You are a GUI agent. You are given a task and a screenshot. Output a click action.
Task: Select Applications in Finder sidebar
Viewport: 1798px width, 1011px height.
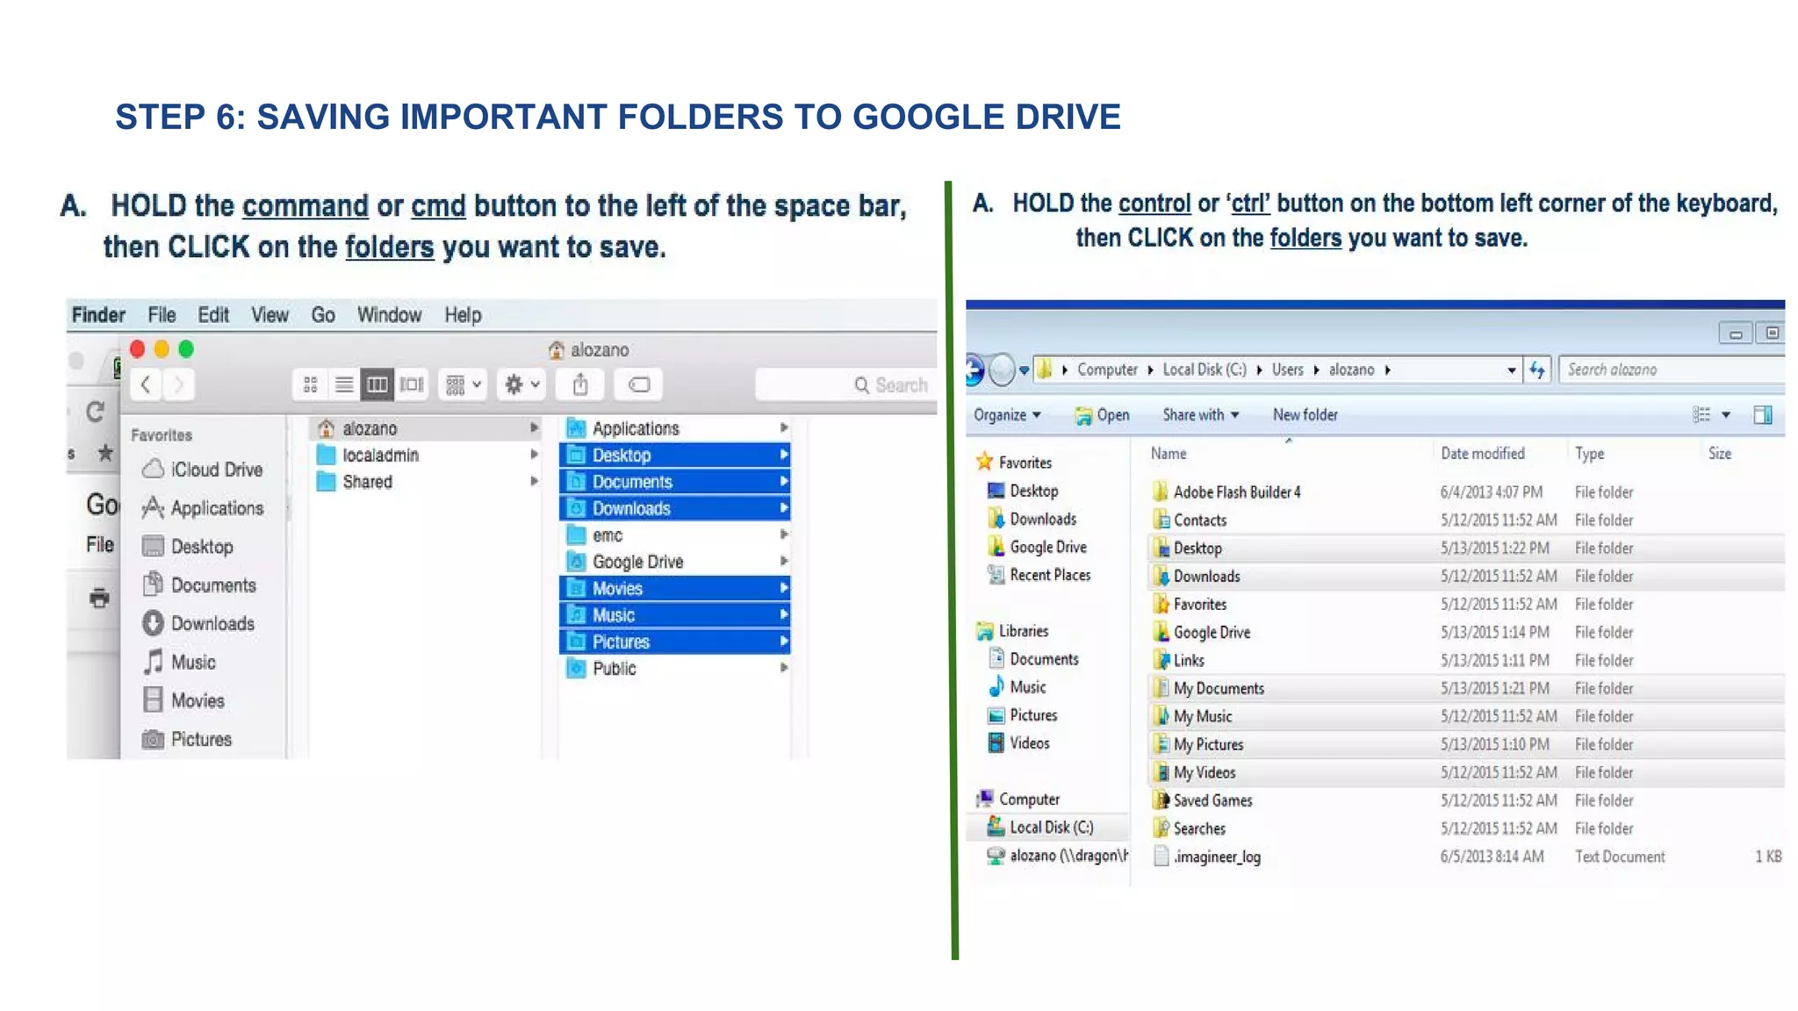[x=203, y=508]
